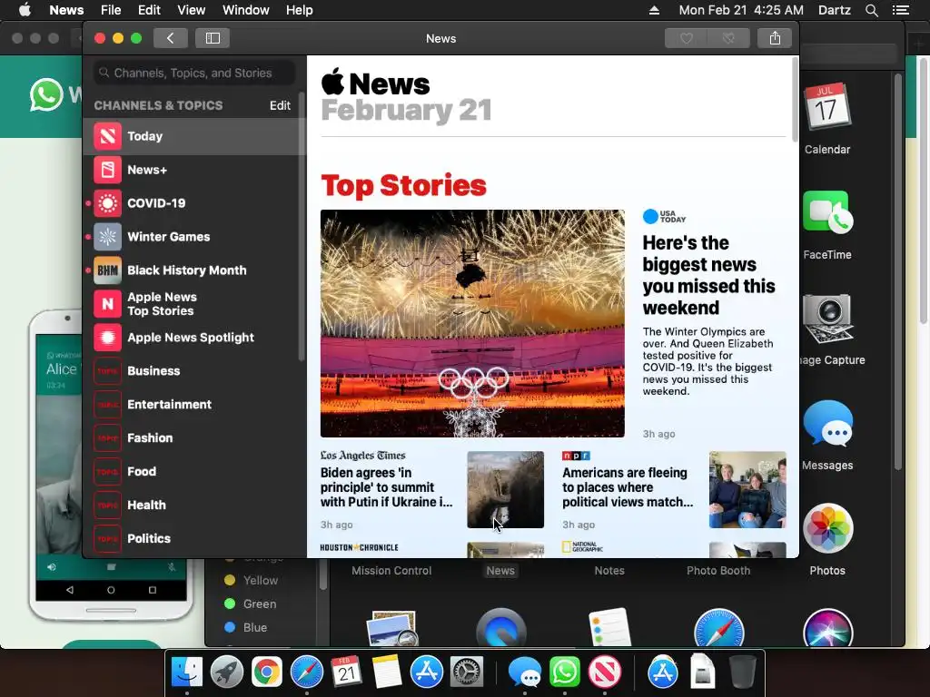The width and height of the screenshot is (930, 697).
Task: Click Edit next to Channels & Topics
Action: click(280, 105)
